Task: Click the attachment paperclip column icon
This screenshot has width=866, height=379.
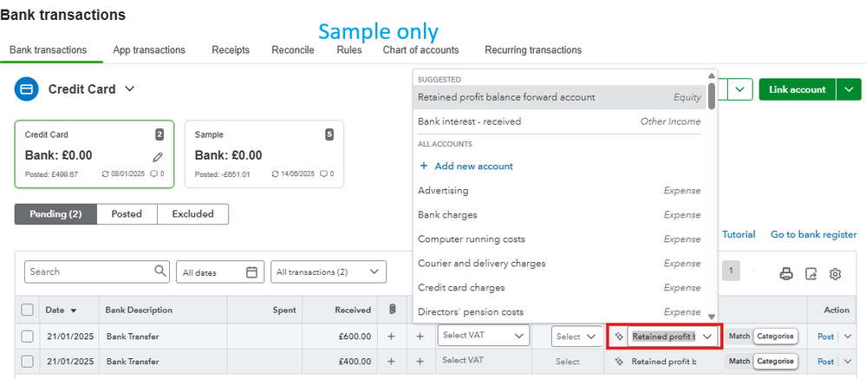Action: click(391, 310)
